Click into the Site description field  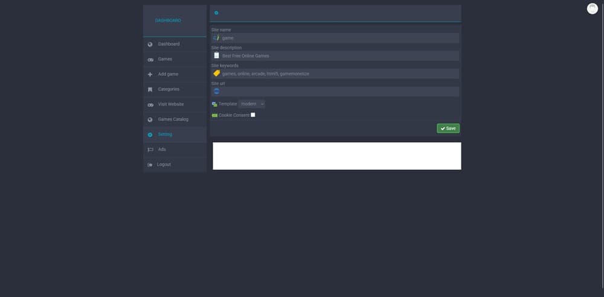click(338, 55)
